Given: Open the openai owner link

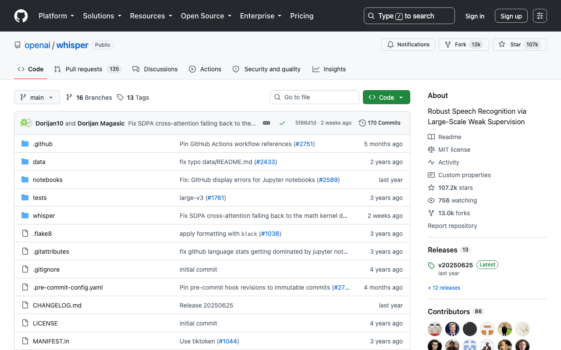Looking at the screenshot, I should pyautogui.click(x=37, y=45).
